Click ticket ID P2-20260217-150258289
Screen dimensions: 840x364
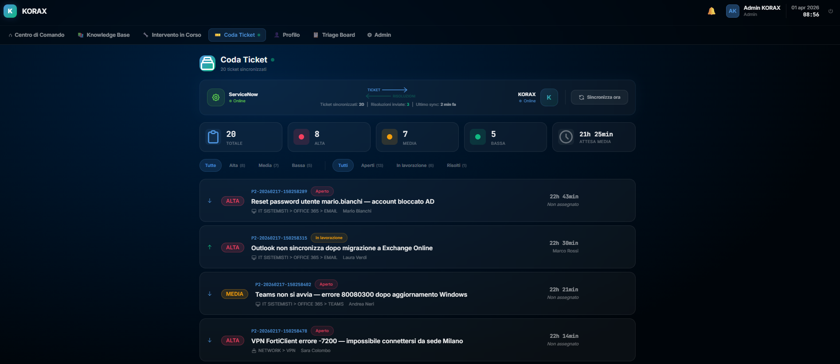pyautogui.click(x=279, y=192)
